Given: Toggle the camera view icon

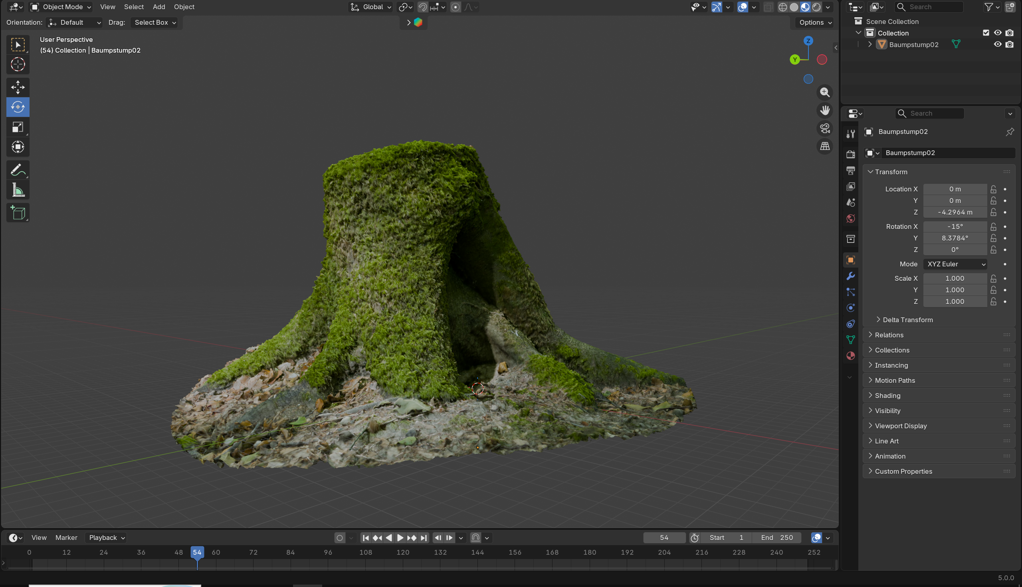Looking at the screenshot, I should coord(825,128).
